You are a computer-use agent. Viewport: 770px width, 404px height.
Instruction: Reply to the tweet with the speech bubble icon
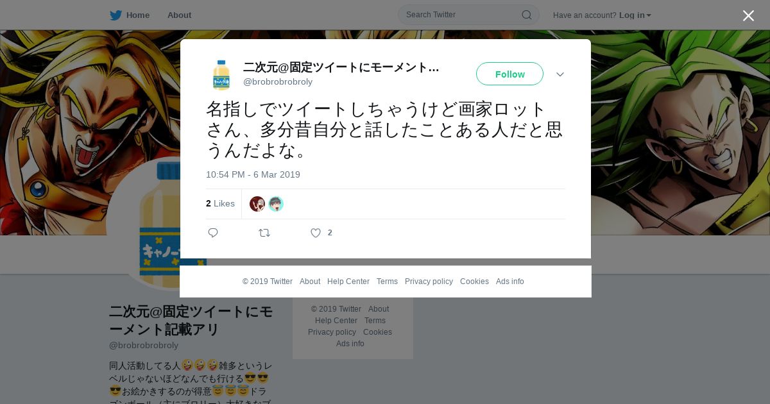coord(213,233)
